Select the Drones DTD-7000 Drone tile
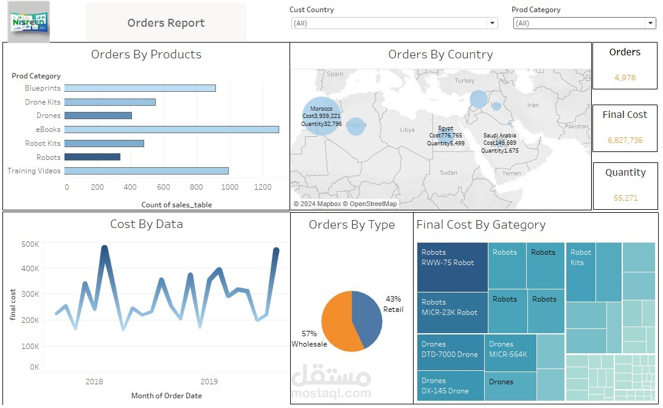Viewport: 663px width, 408px height. point(451,352)
